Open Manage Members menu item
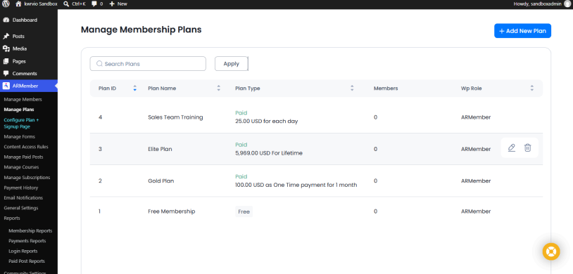 pyautogui.click(x=23, y=99)
